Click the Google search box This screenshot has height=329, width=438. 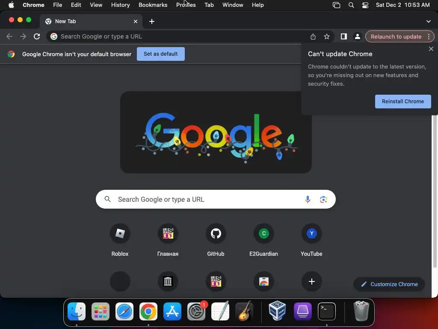[x=216, y=199]
